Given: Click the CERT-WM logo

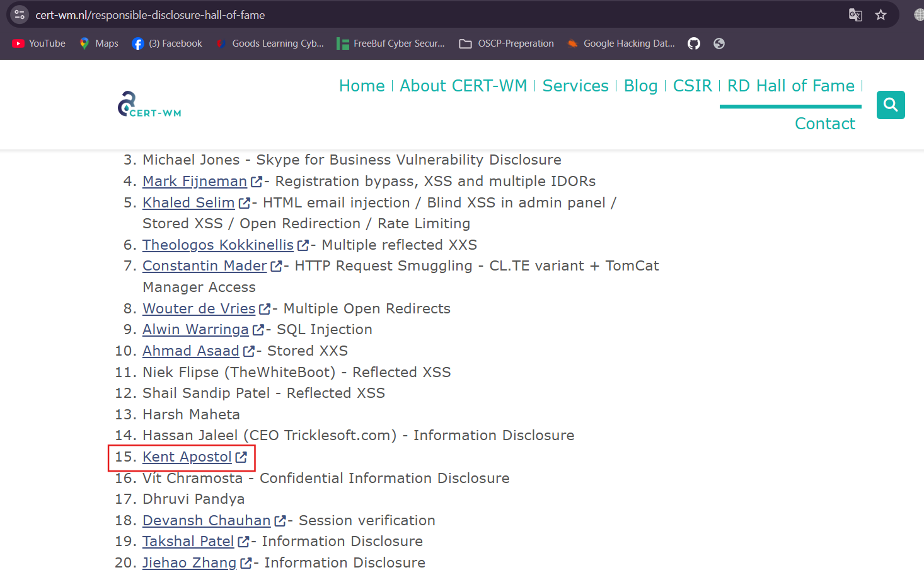Looking at the screenshot, I should coord(149,104).
